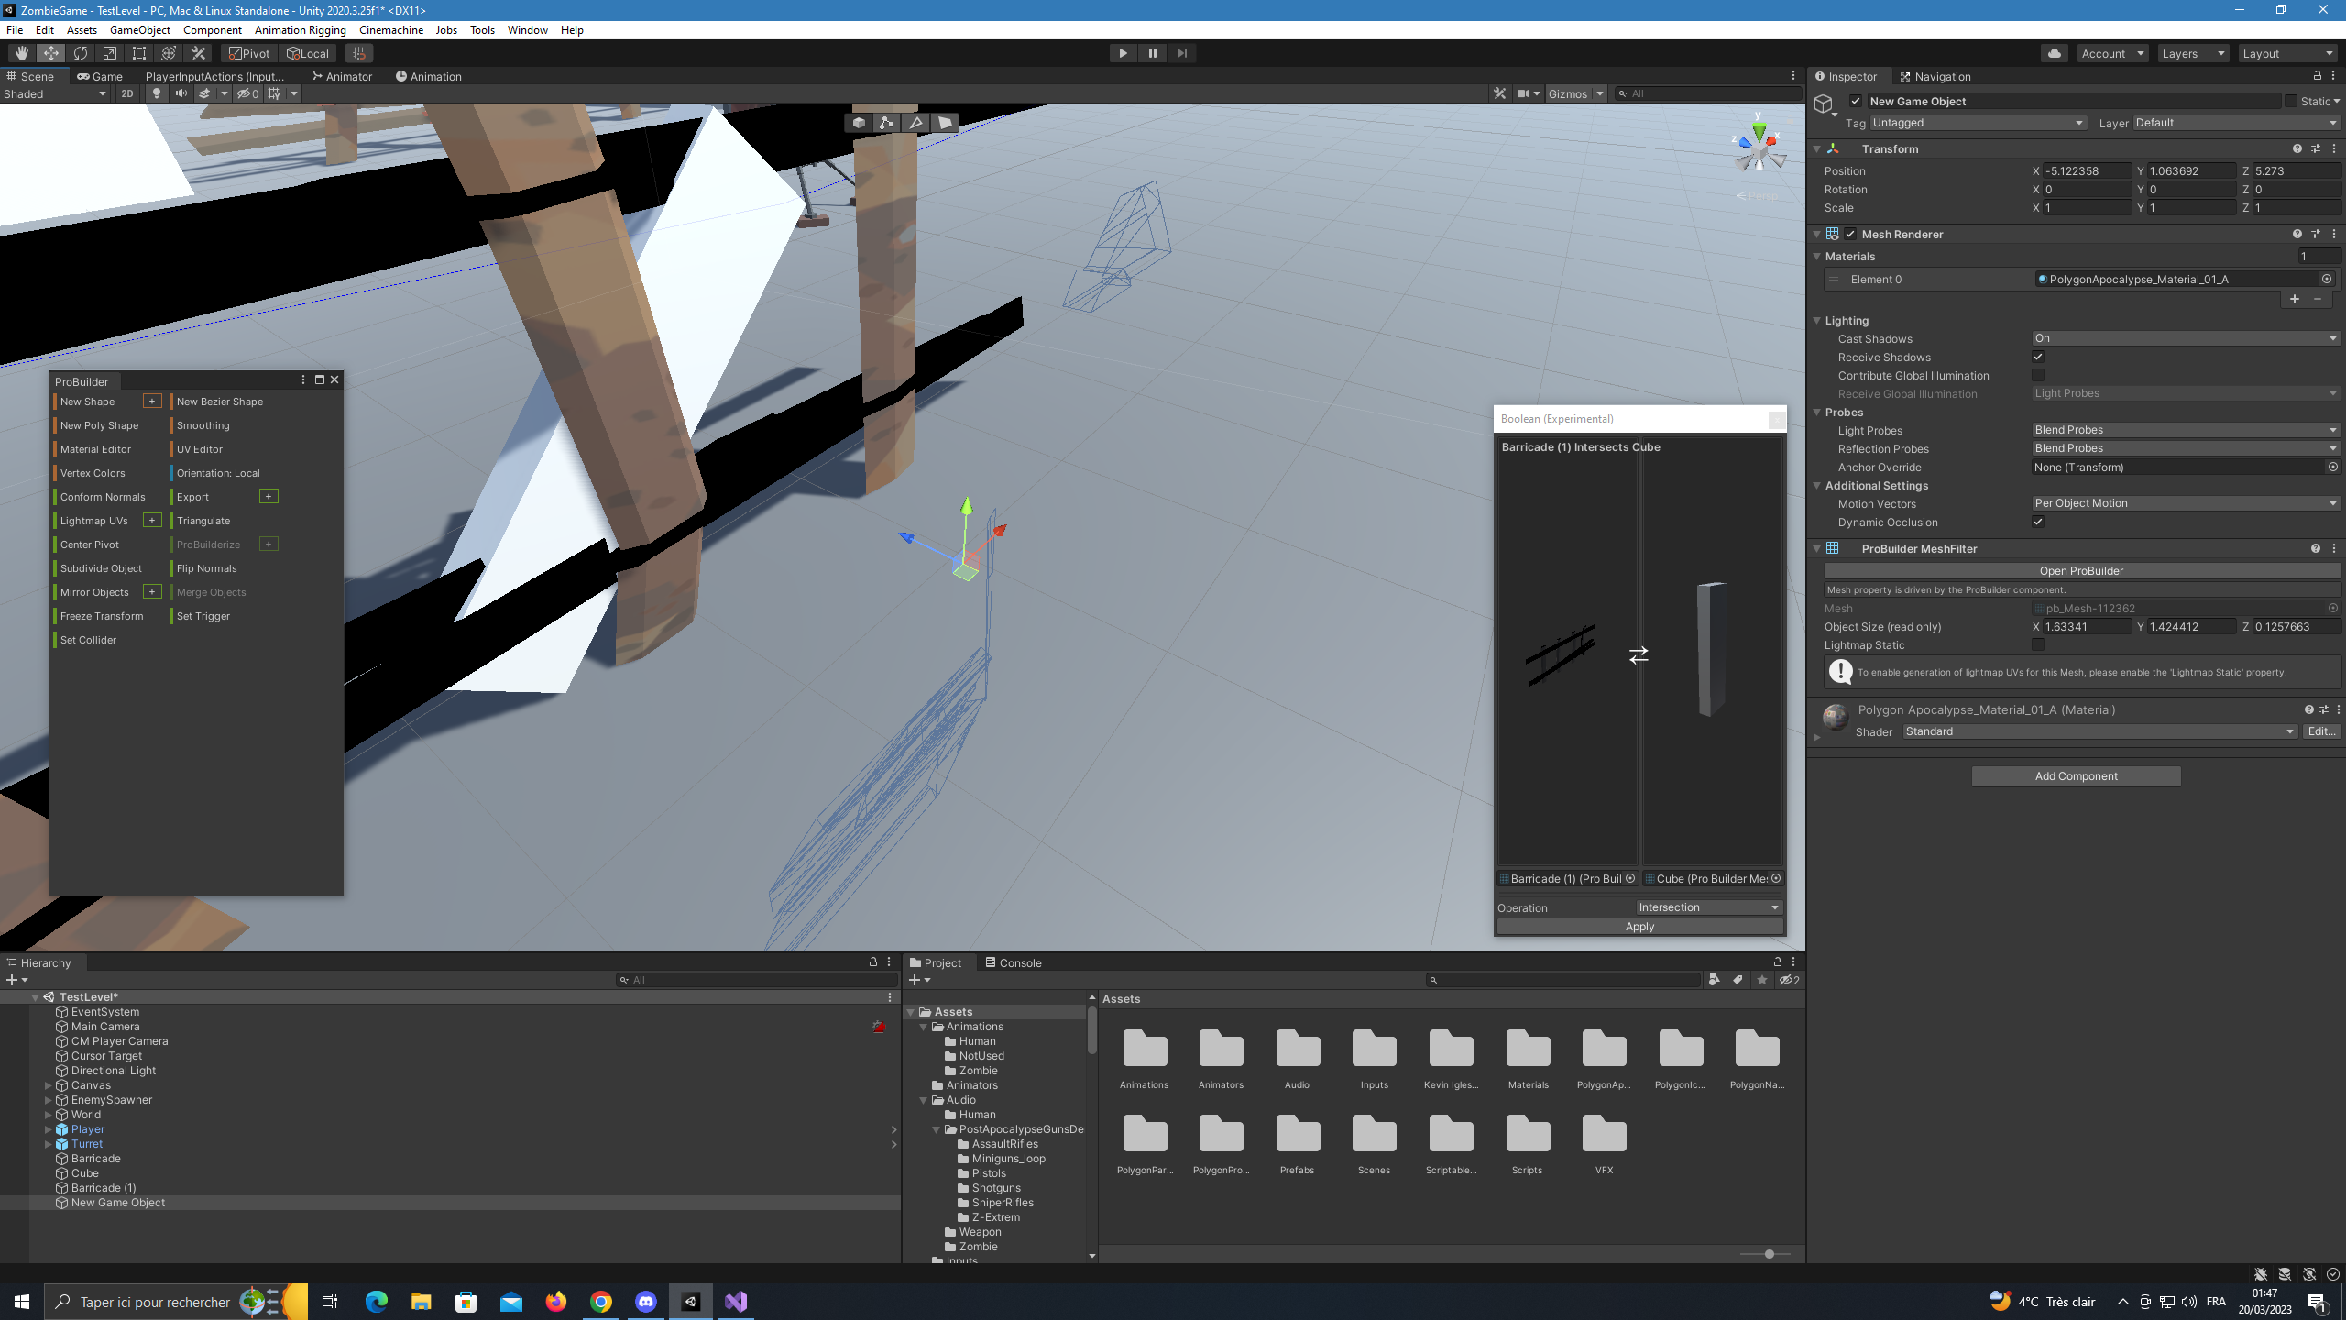The width and height of the screenshot is (2346, 1320).
Task: Toggle handle orientation with the Local button
Action: coord(308,53)
